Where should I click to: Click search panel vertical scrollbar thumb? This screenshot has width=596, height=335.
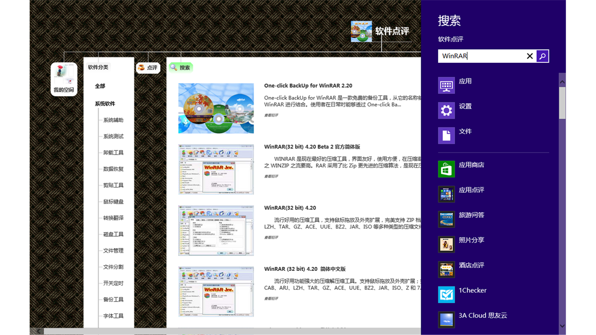pos(562,103)
